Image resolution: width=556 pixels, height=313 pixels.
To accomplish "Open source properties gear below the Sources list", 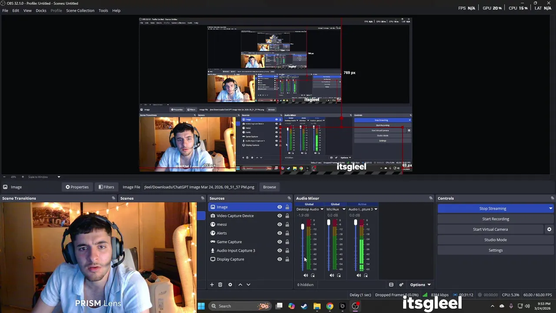I will [230, 285].
